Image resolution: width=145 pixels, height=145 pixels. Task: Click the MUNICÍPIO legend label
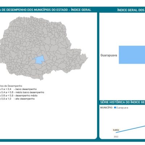106,107
